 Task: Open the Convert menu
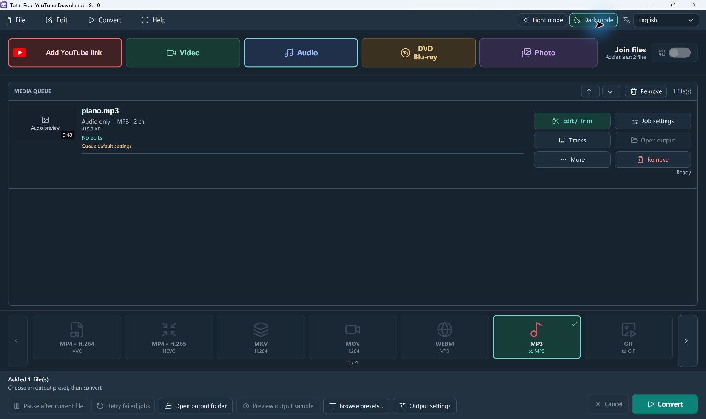105,20
